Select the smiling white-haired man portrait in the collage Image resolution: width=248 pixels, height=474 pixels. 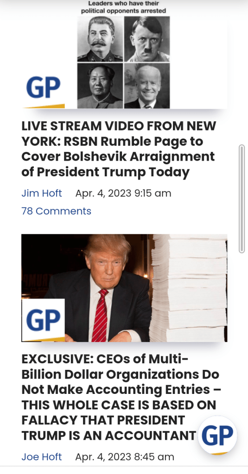tap(147, 86)
